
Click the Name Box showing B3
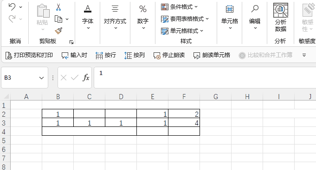click(20, 78)
